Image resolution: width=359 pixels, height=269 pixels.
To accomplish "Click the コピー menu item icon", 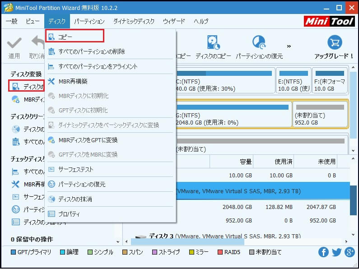I will click(51, 37).
